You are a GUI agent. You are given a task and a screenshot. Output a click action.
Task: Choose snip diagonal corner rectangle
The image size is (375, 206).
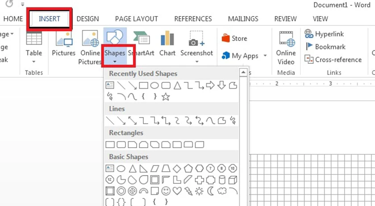click(155, 144)
